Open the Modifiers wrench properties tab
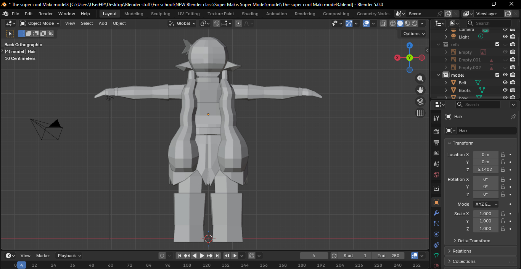The width and height of the screenshot is (521, 269). click(x=436, y=213)
